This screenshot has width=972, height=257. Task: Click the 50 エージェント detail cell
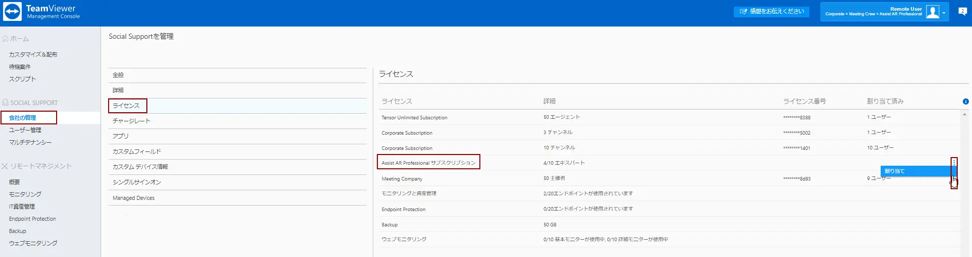561,117
